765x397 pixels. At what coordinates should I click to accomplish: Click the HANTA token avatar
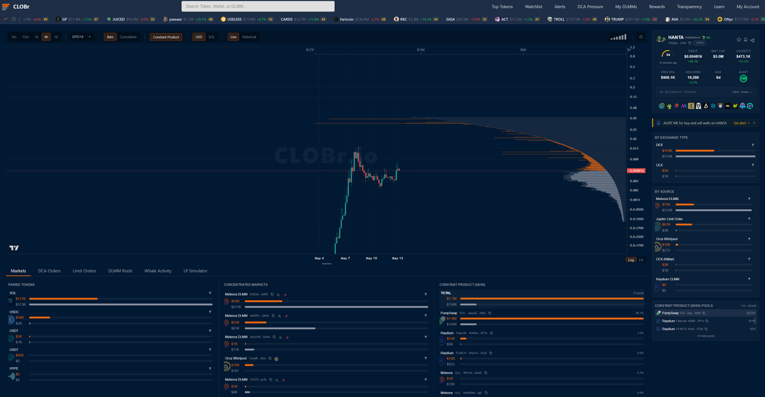click(x=661, y=39)
